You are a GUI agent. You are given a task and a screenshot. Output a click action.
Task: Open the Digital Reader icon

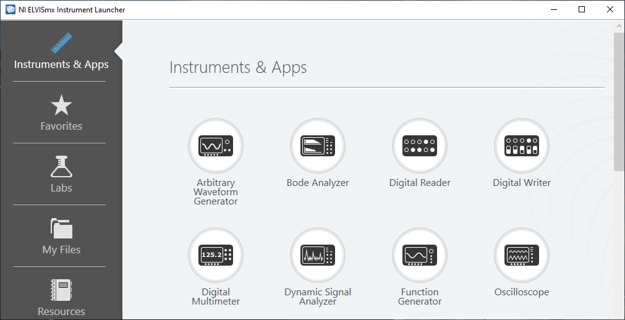point(420,146)
